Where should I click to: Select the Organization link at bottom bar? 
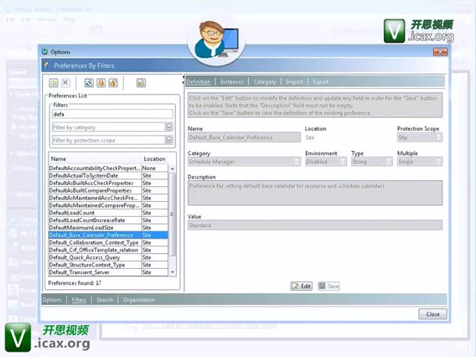click(139, 300)
